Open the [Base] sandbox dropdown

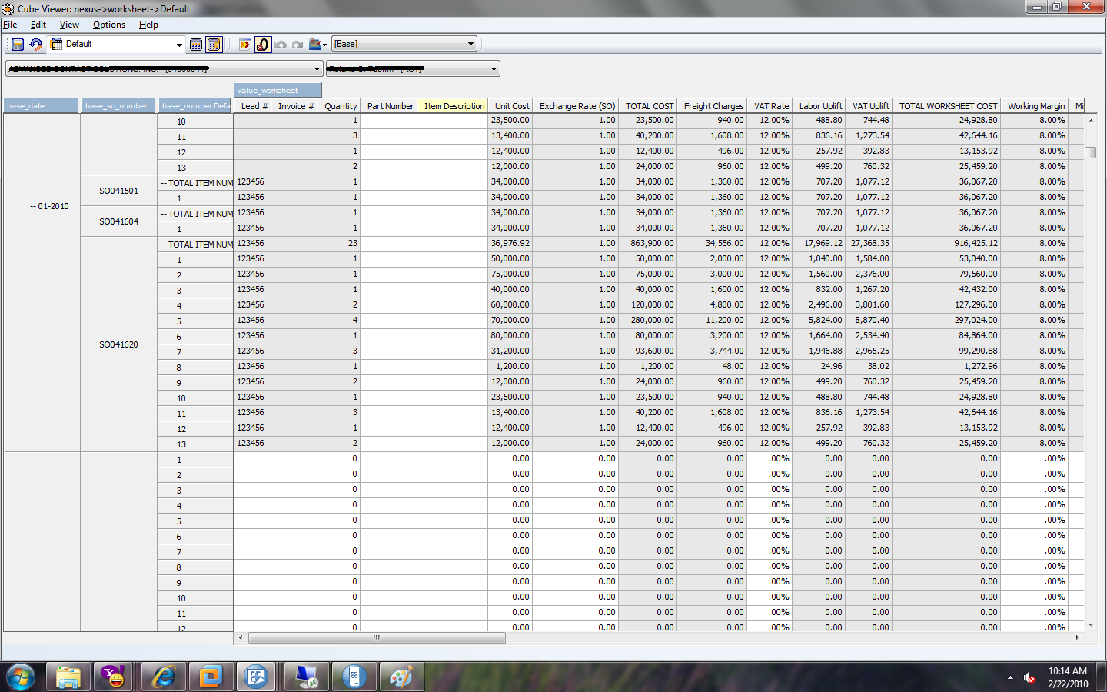[470, 45]
